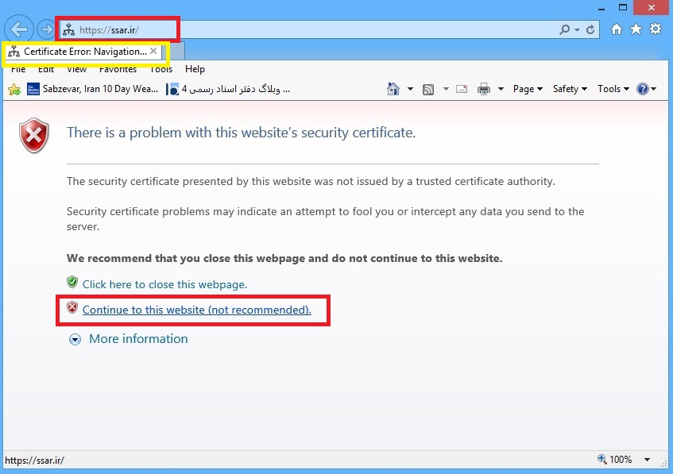Open the Favorites star icon at top right

[x=636, y=29]
